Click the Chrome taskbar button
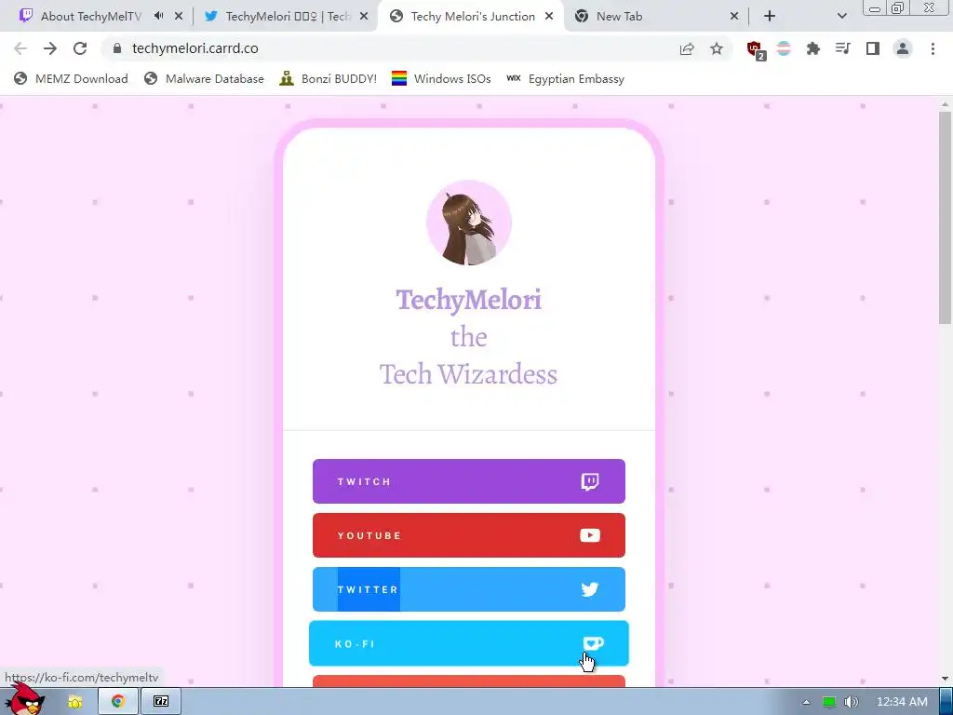This screenshot has height=715, width=953. tap(118, 702)
